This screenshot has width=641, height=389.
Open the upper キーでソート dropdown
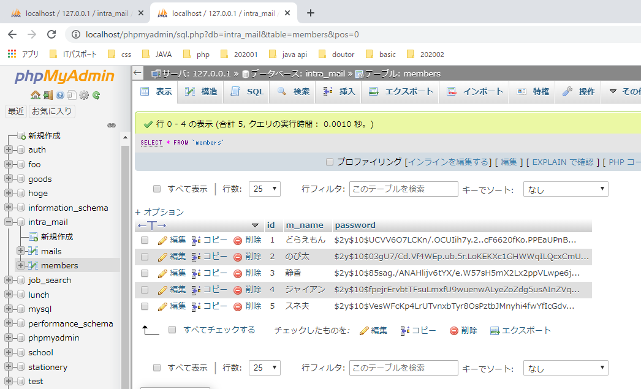coord(566,189)
